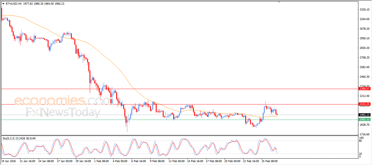This screenshot has height=165, width=372.
Task: Click the gray chart shift triangle at top
Action: point(279,2)
